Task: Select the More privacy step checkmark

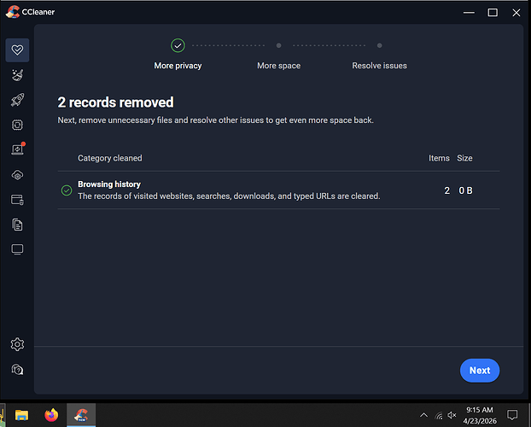Action: [178, 45]
